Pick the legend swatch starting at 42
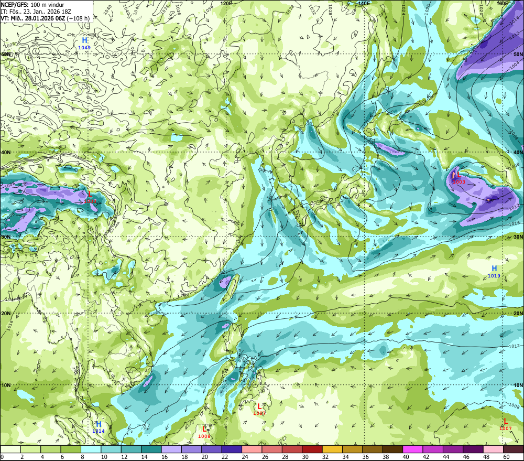Viewport: 524px width, 461px height. [433, 449]
